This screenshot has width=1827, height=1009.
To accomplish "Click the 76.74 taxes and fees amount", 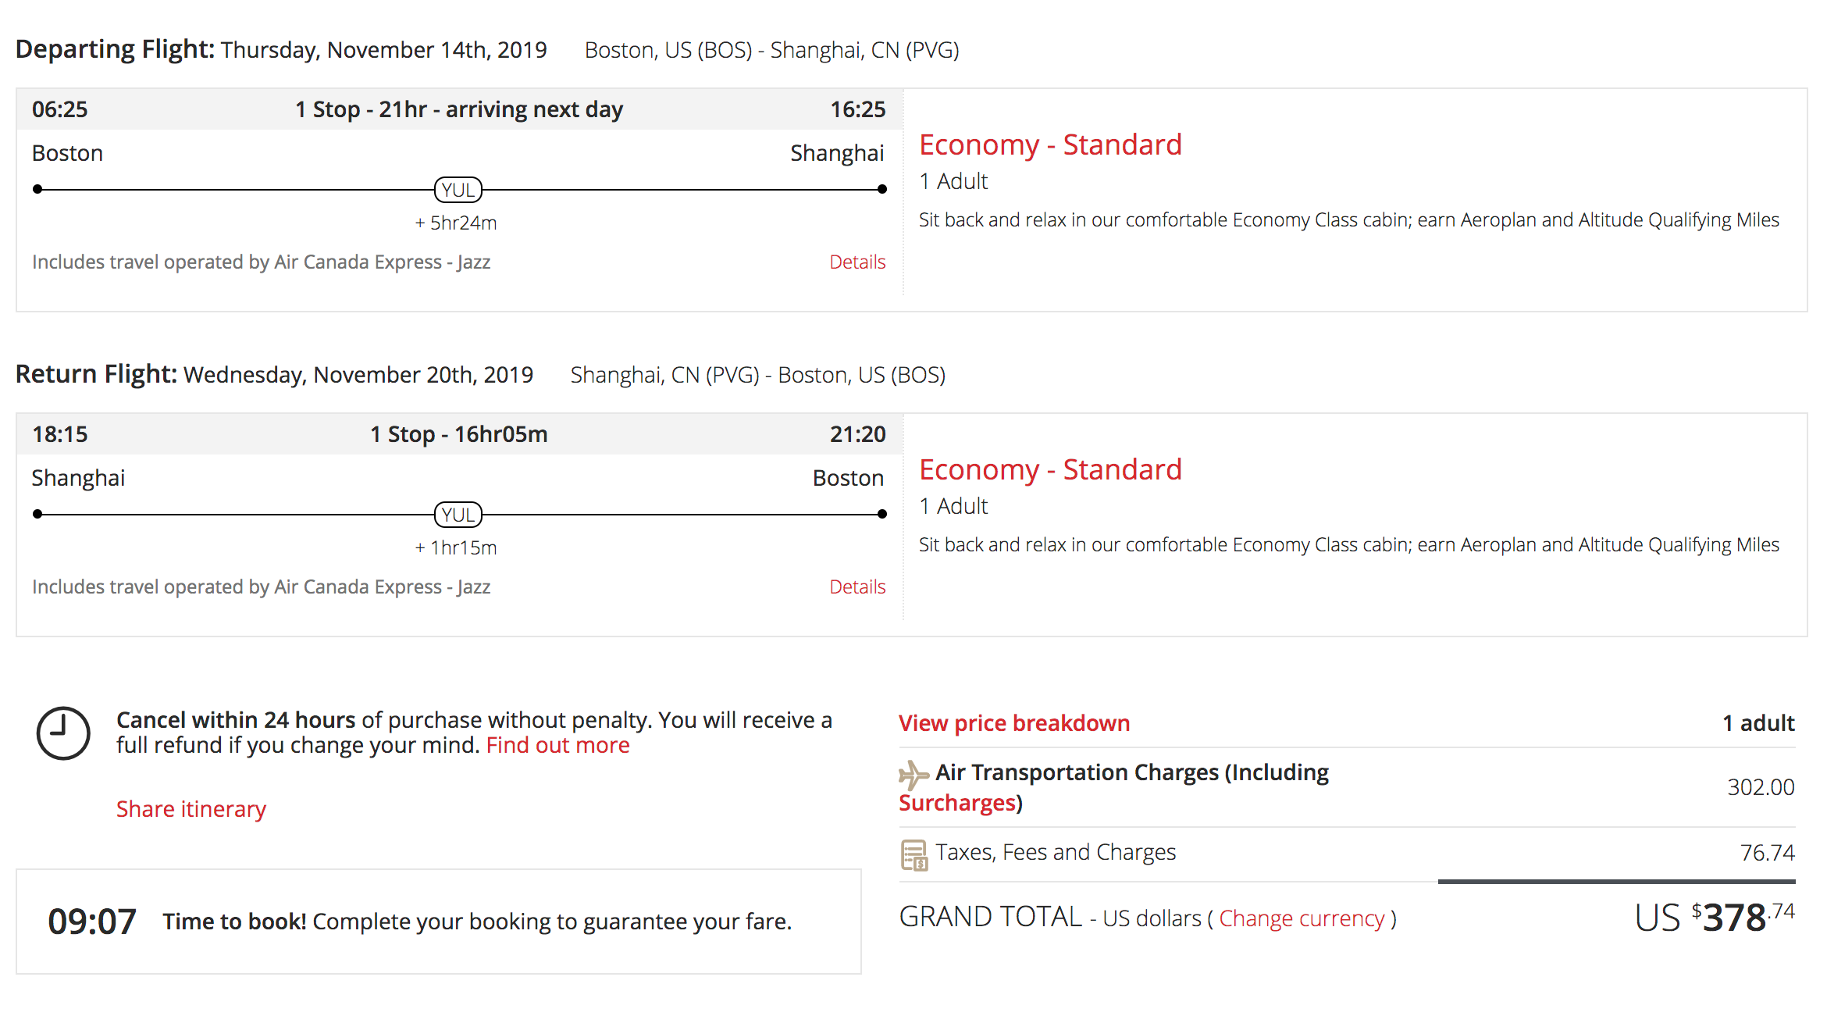I will (1766, 853).
